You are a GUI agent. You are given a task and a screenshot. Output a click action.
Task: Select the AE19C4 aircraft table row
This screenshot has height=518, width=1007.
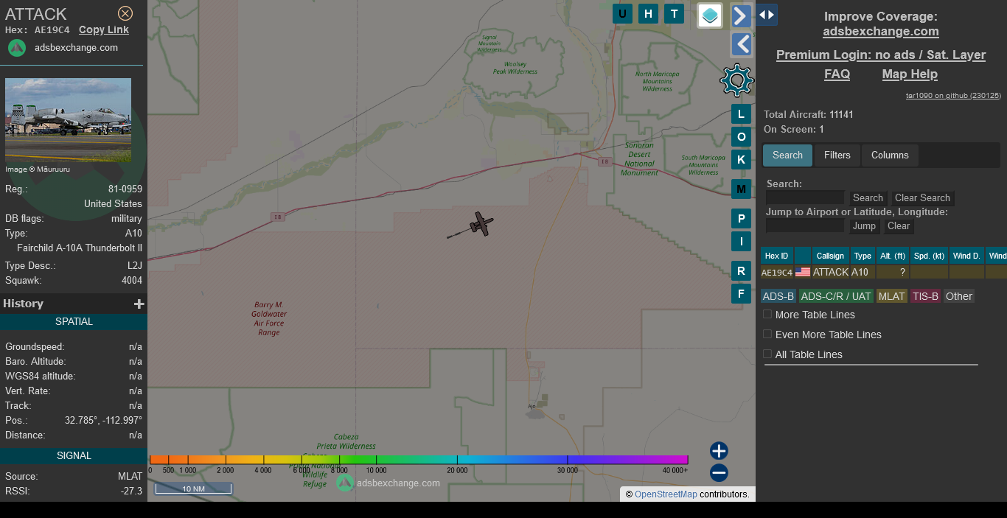[x=884, y=273]
